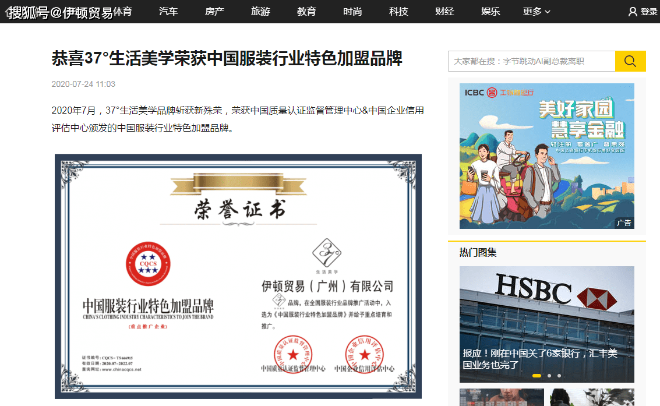Select the third carousel indicator dot
Image resolution: width=660 pixels, height=406 pixels.
559,376
